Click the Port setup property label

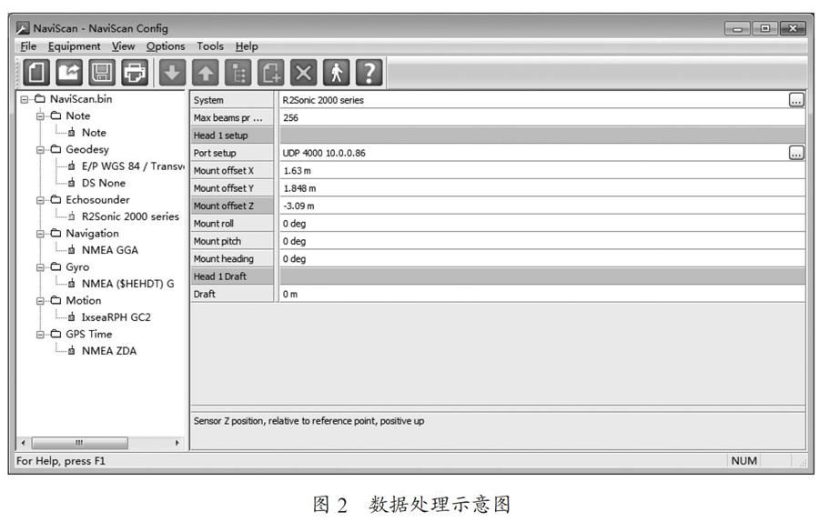(x=232, y=153)
